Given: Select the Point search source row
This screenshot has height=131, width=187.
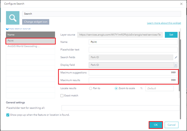Looking at the screenshot, I should click(x=31, y=41).
